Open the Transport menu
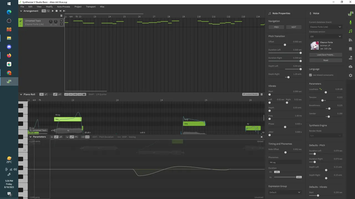The height and width of the screenshot is (199, 355). (x=91, y=7)
